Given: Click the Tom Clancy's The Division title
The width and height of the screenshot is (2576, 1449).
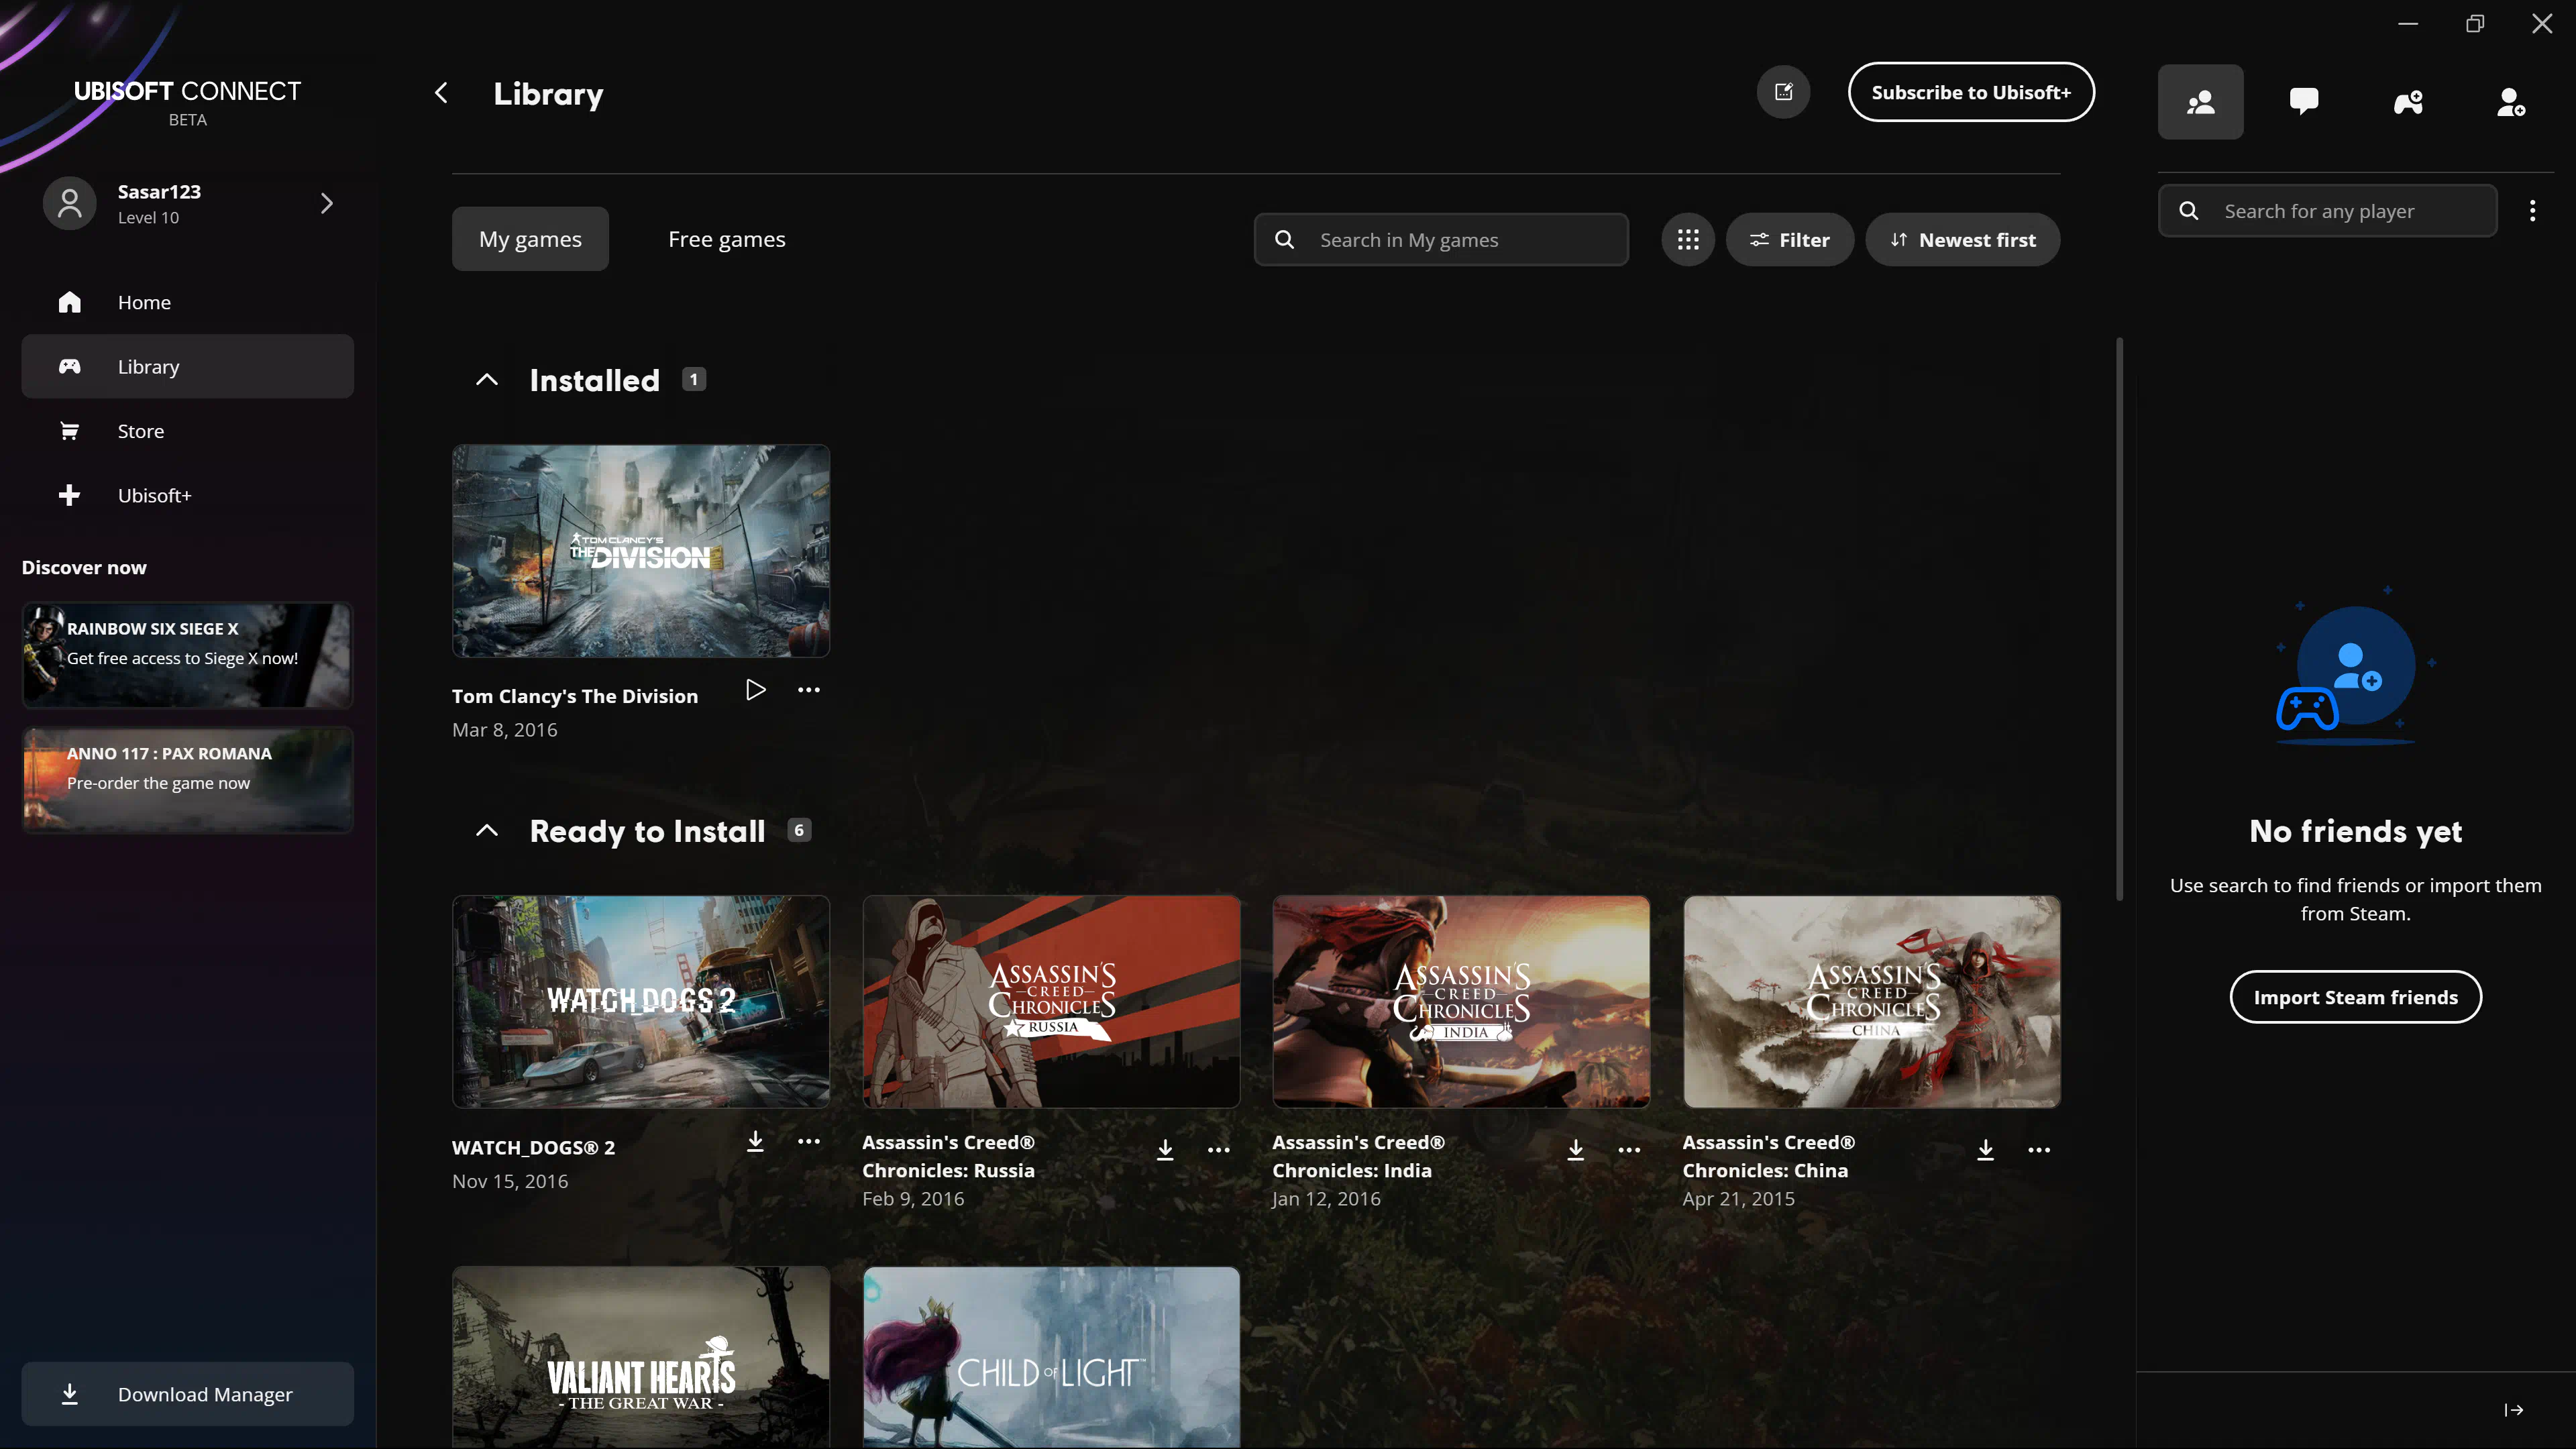Looking at the screenshot, I should pyautogui.click(x=575, y=696).
